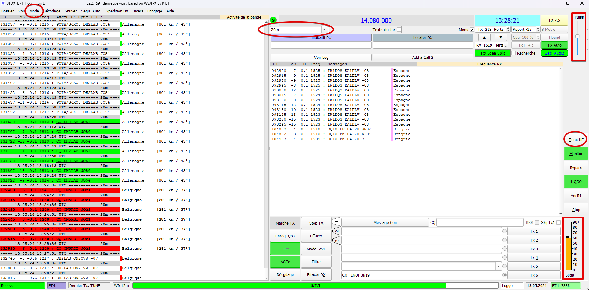
Task: Click the Indicatif DX input field
Action: [321, 45]
